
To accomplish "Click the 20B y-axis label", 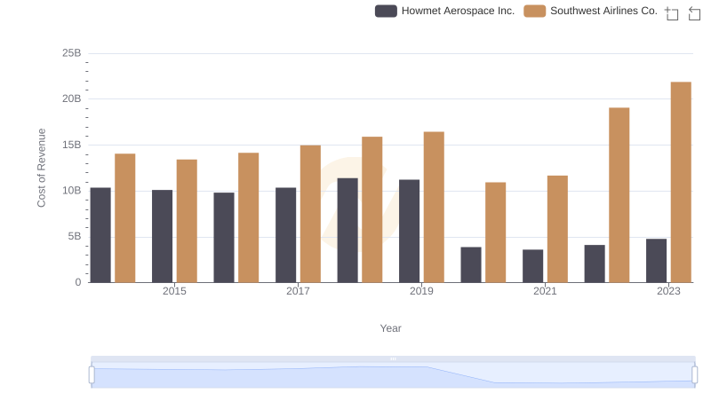I will point(72,98).
